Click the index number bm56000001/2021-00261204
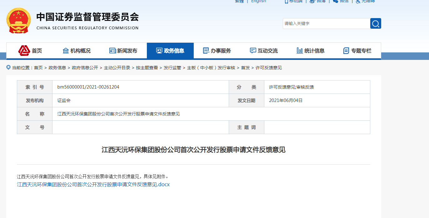 coord(88,87)
